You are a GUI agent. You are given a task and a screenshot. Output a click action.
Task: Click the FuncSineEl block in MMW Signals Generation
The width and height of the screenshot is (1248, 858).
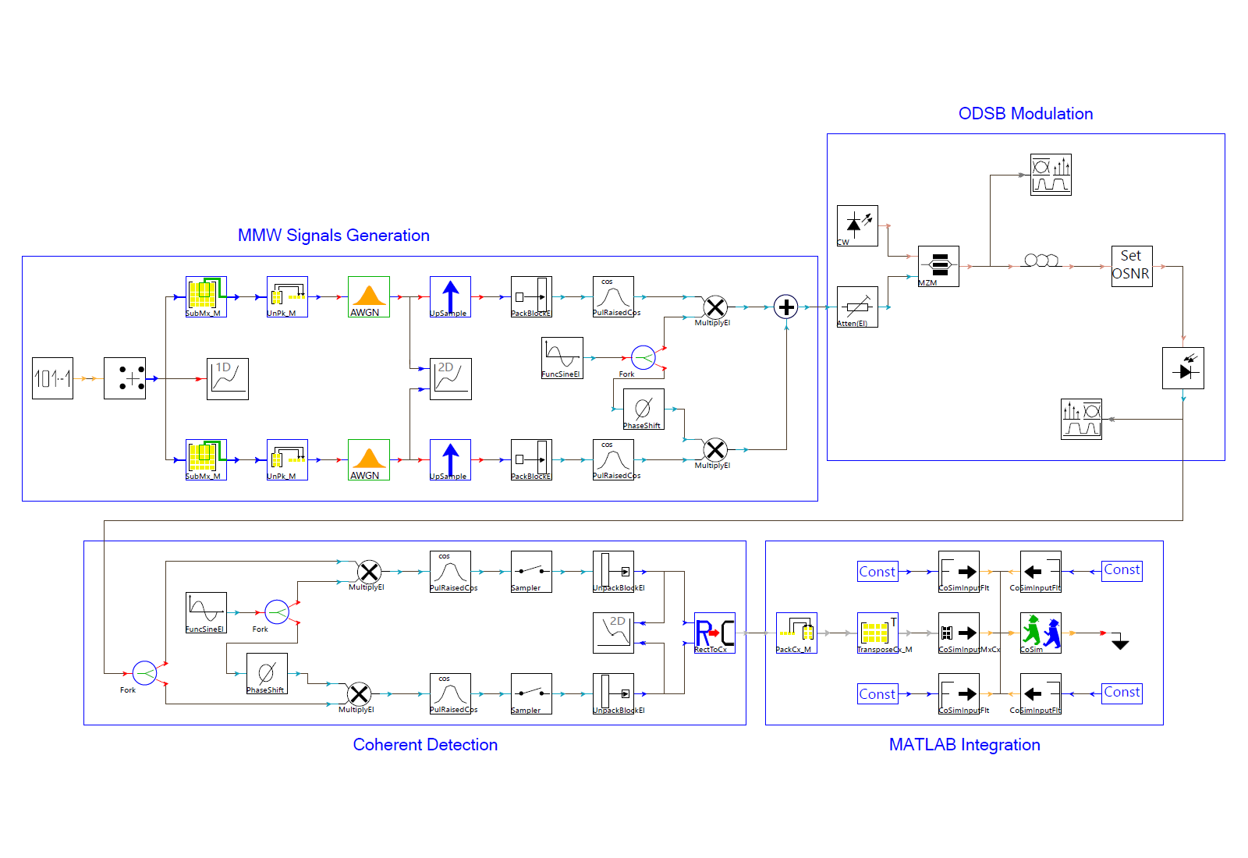coord(562,357)
